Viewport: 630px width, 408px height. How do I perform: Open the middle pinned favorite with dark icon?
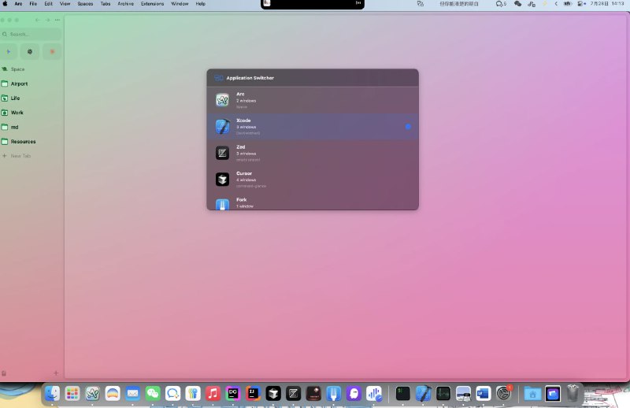[30, 51]
